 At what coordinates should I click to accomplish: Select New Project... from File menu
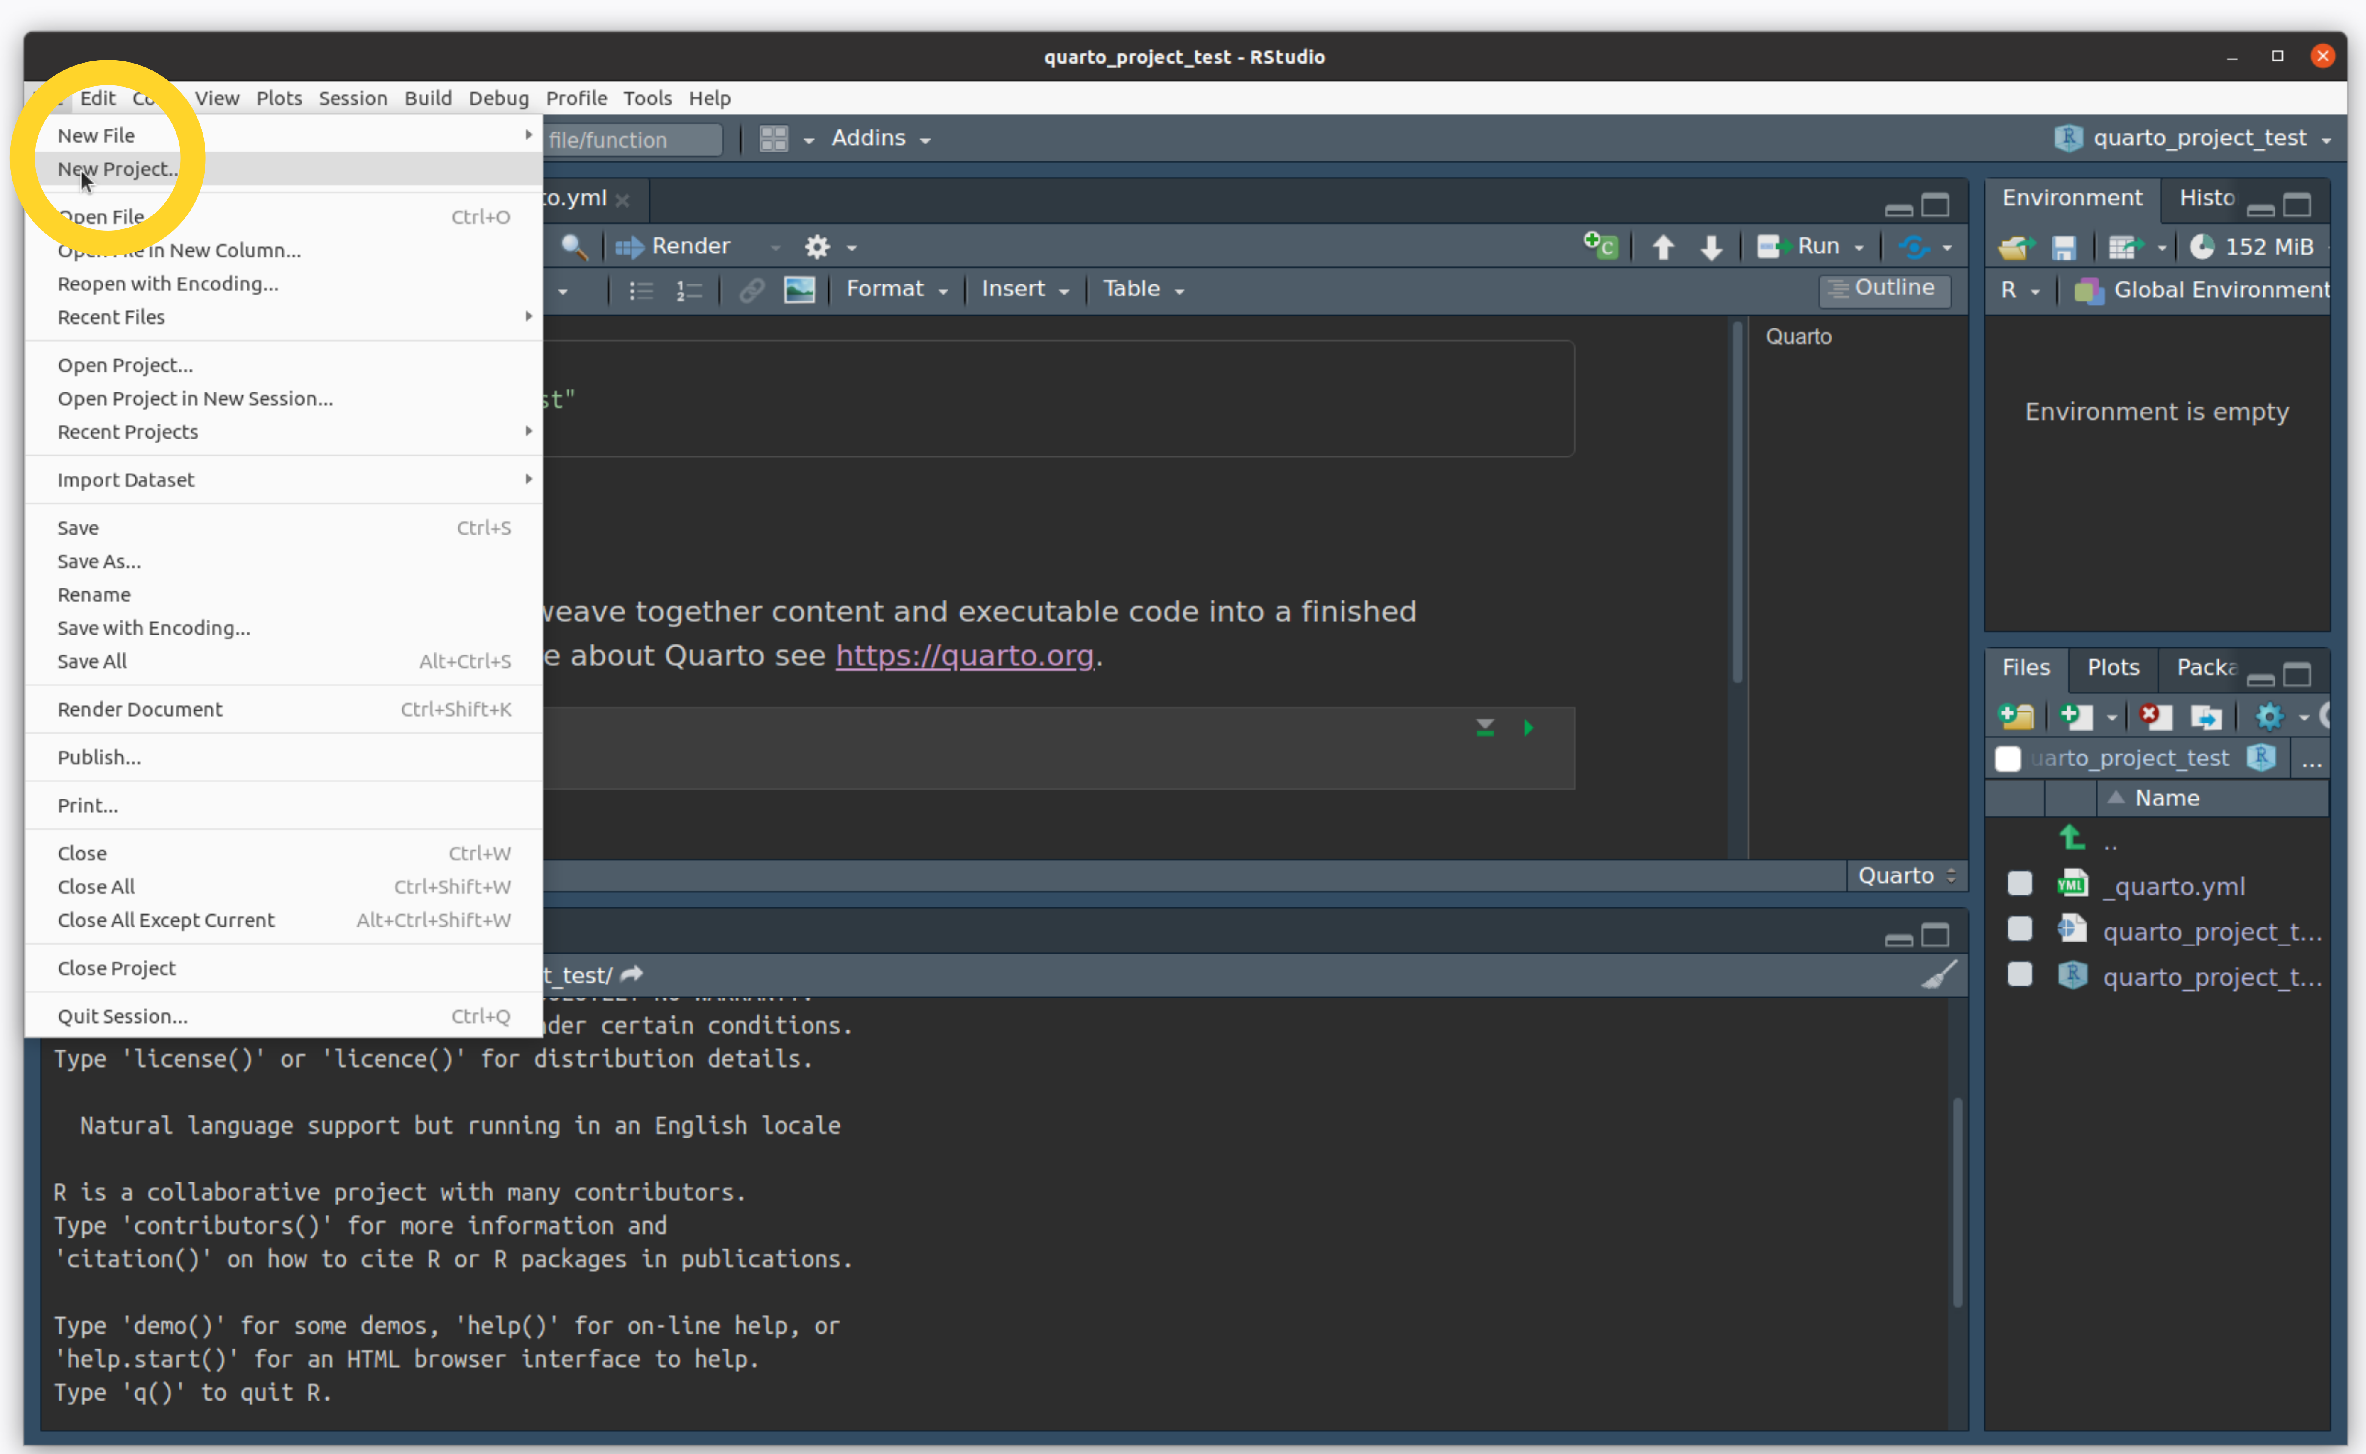(x=118, y=169)
